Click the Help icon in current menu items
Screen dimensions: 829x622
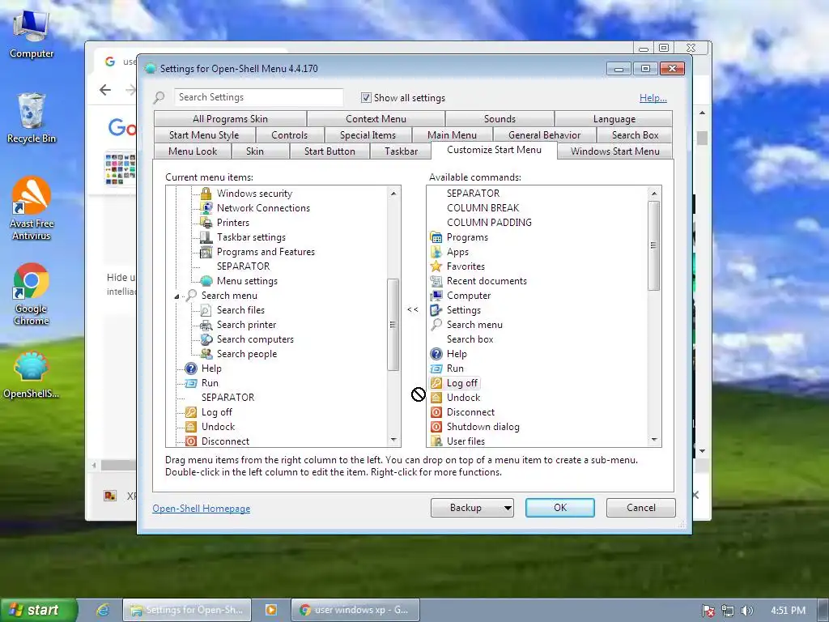(191, 369)
